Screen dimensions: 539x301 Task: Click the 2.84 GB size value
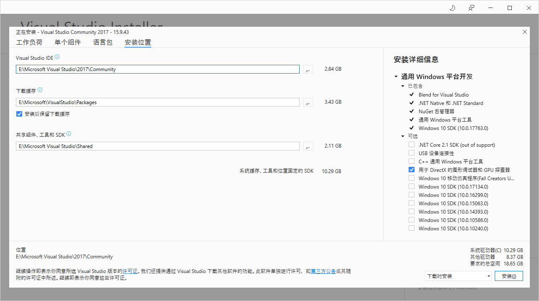pyautogui.click(x=333, y=69)
